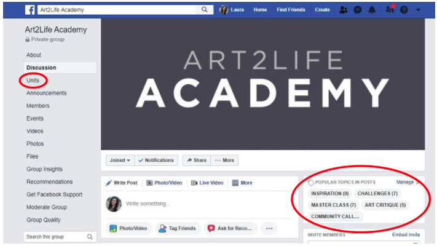Select the MASTER CLASS (7) topic
The image size is (437, 246).
tap(333, 205)
